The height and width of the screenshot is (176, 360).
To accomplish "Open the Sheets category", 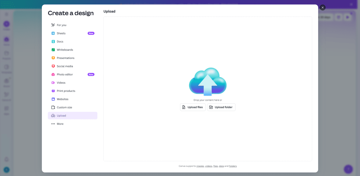I will click(72, 33).
